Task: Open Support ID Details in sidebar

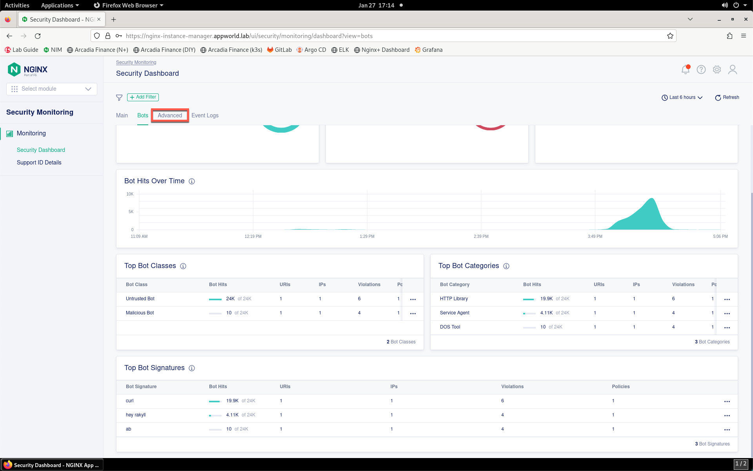Action: tap(39, 162)
